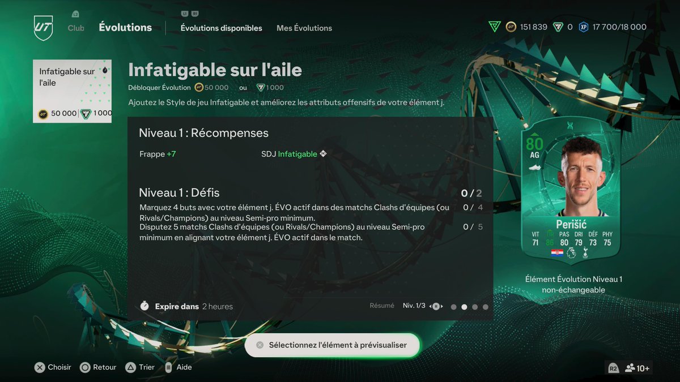Select the Évolutions tab

[x=125, y=27]
